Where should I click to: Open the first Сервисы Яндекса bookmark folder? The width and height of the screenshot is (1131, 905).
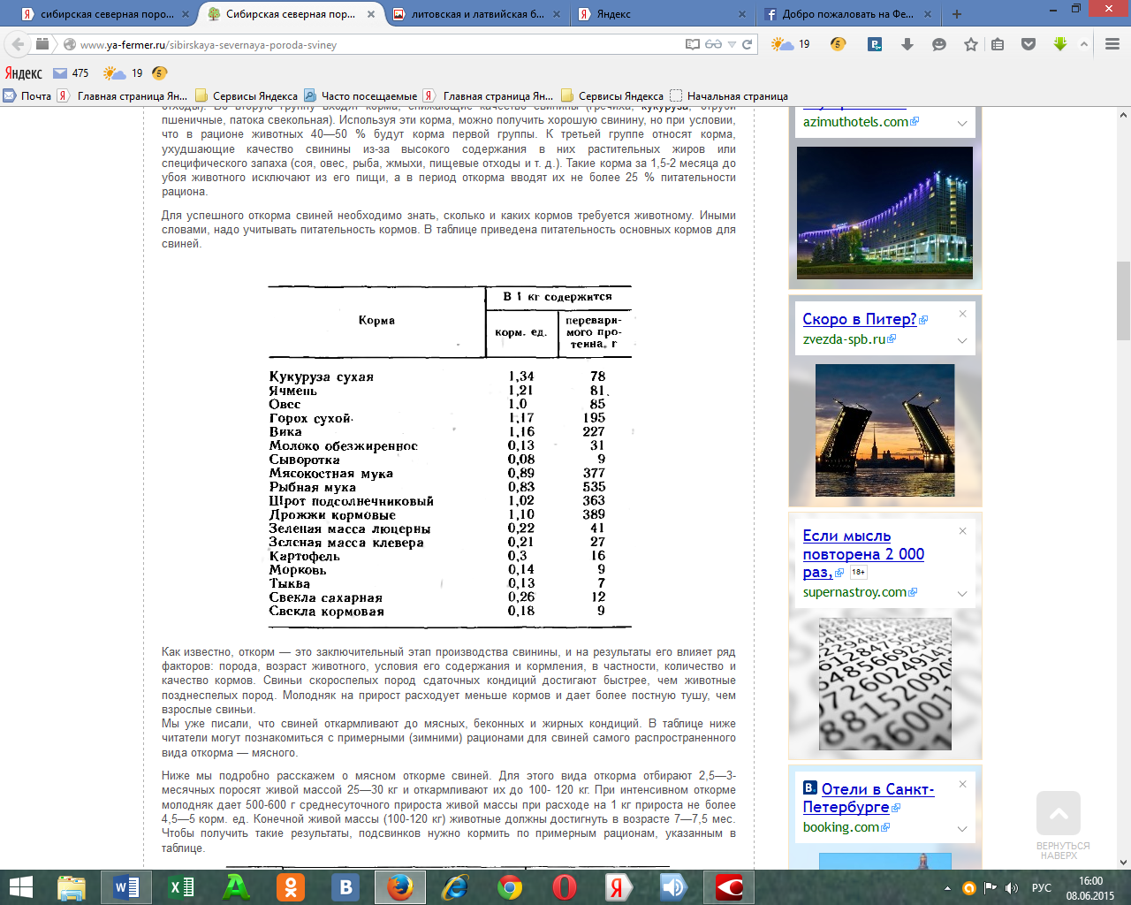point(247,96)
